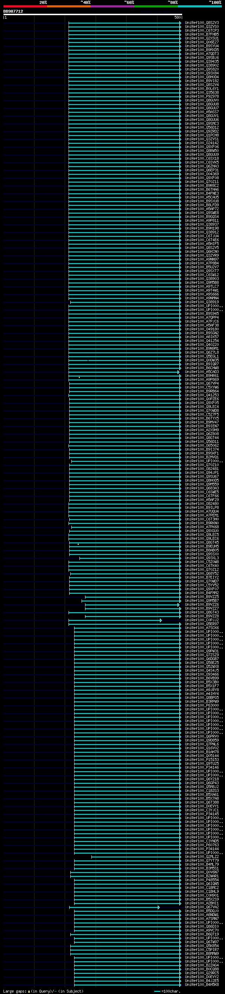
Task: Select hit label UniRef100_Q56D12
Action: [202, 127]
